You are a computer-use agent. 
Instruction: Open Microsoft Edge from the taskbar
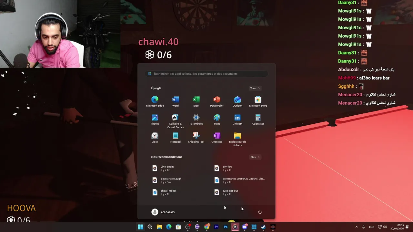[x=169, y=227]
